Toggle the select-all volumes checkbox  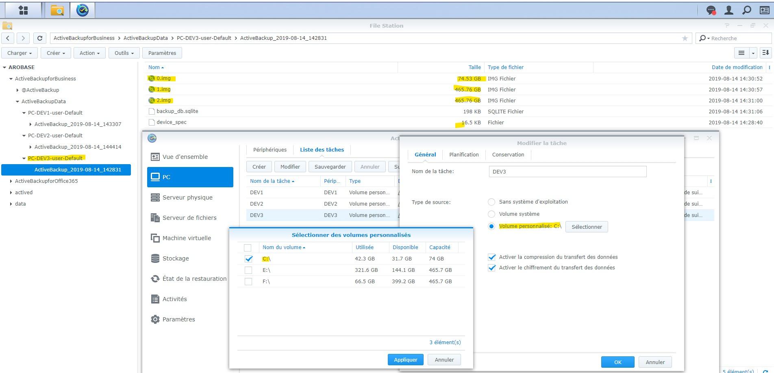pos(248,247)
